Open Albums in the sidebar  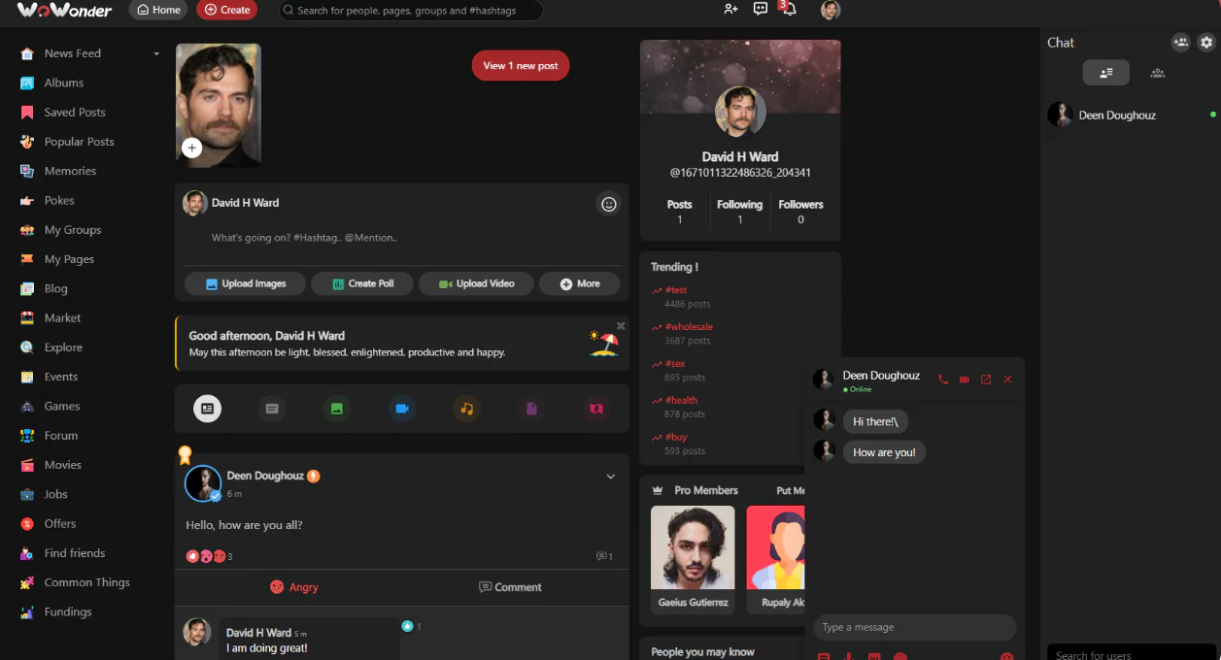click(64, 83)
